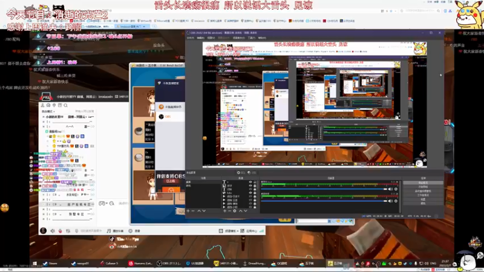Adjust the first mixer channel volume slider

[x=324, y=189]
